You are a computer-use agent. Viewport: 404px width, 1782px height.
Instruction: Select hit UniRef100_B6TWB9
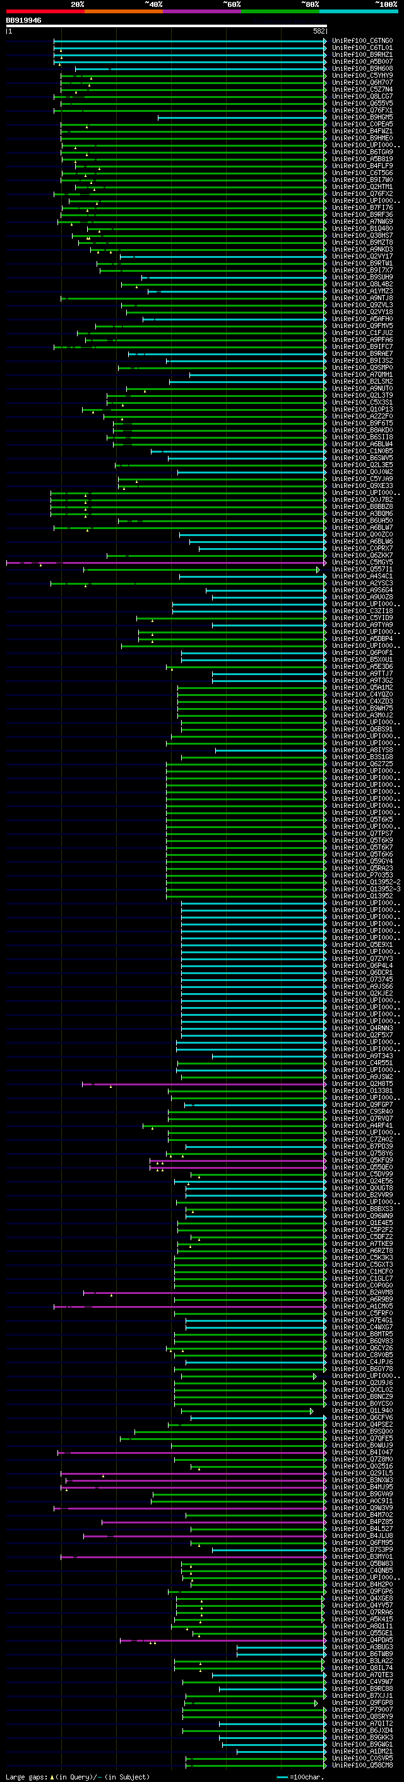(362, 1653)
